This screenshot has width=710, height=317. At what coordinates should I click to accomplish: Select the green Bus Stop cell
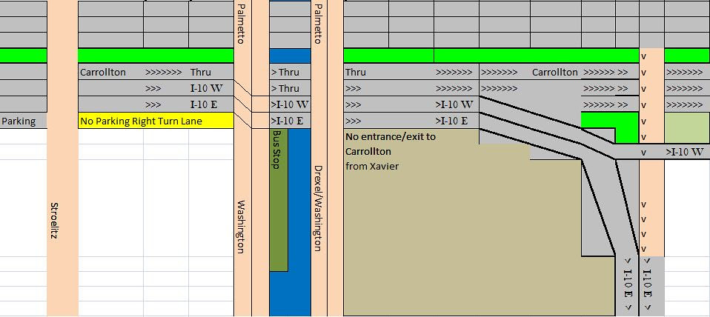(279, 200)
